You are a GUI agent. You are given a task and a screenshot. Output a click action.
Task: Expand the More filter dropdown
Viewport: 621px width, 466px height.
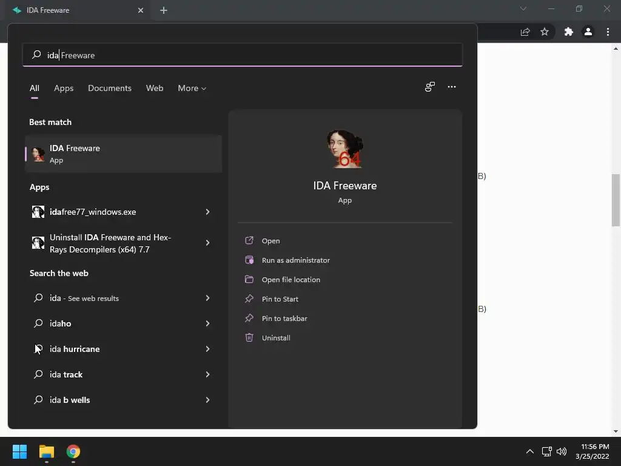(192, 89)
